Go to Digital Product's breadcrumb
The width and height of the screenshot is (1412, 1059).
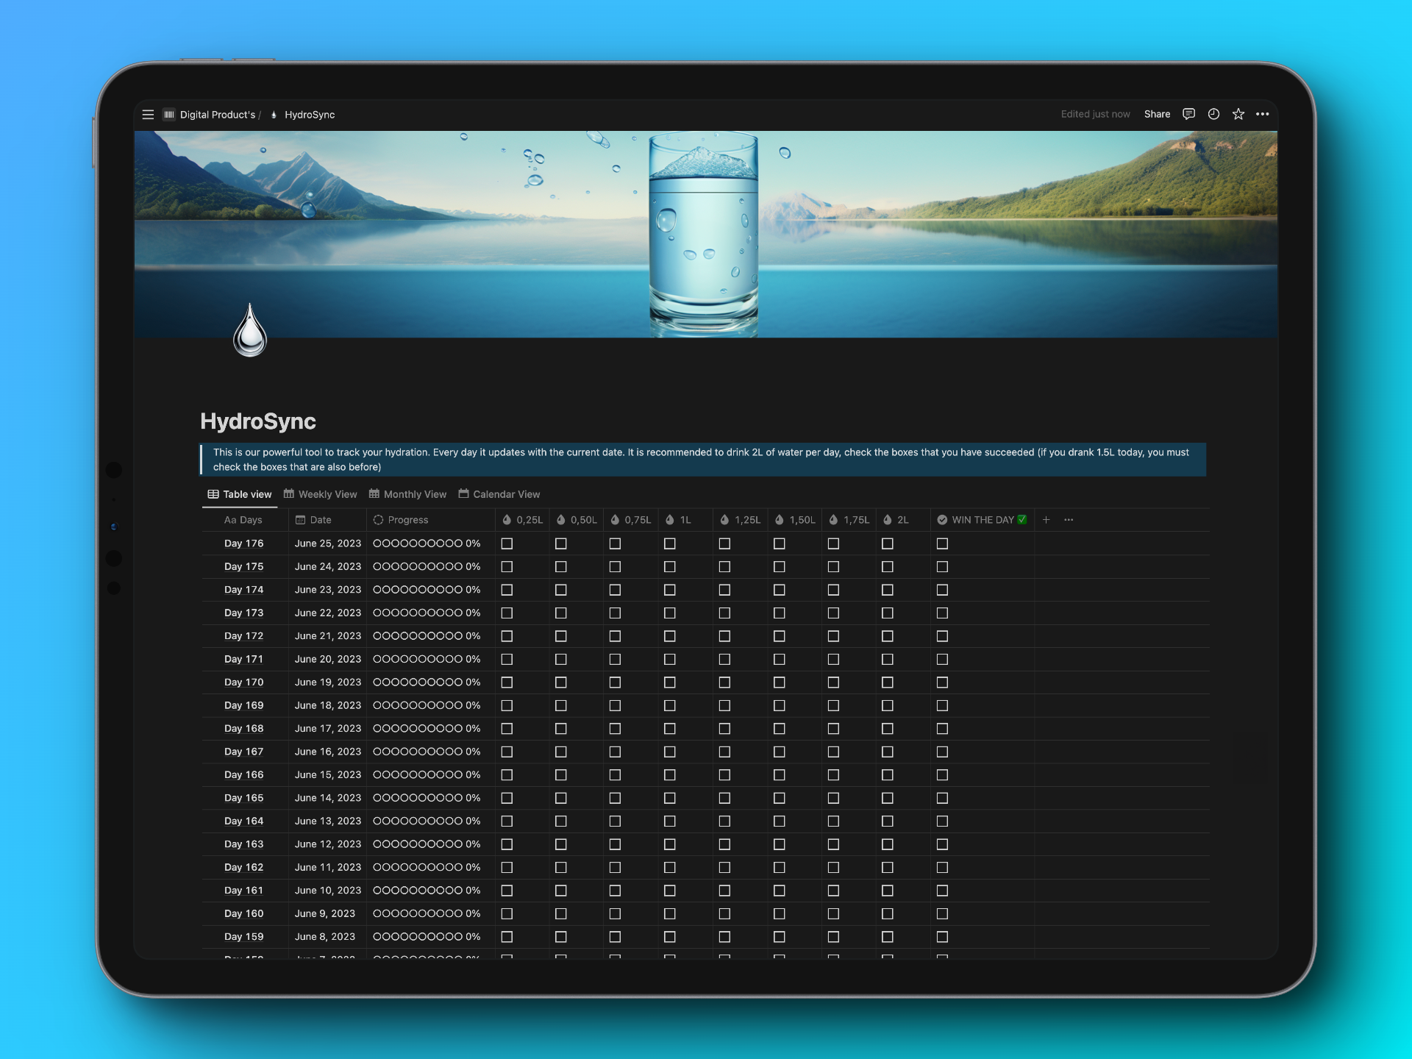217,115
